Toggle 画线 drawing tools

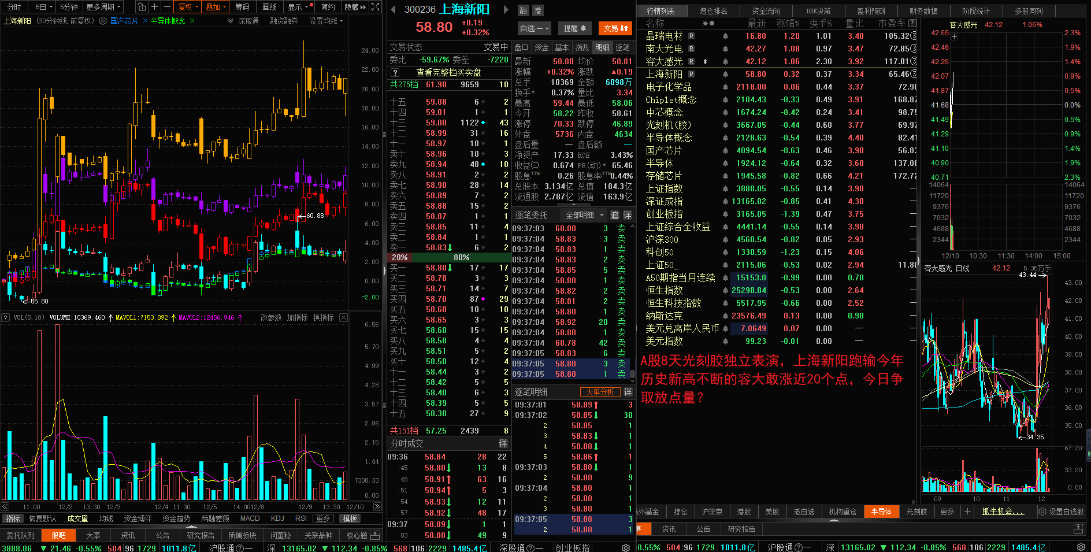(270, 7)
